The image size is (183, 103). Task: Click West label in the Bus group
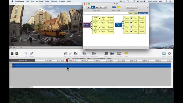click(x=127, y=27)
